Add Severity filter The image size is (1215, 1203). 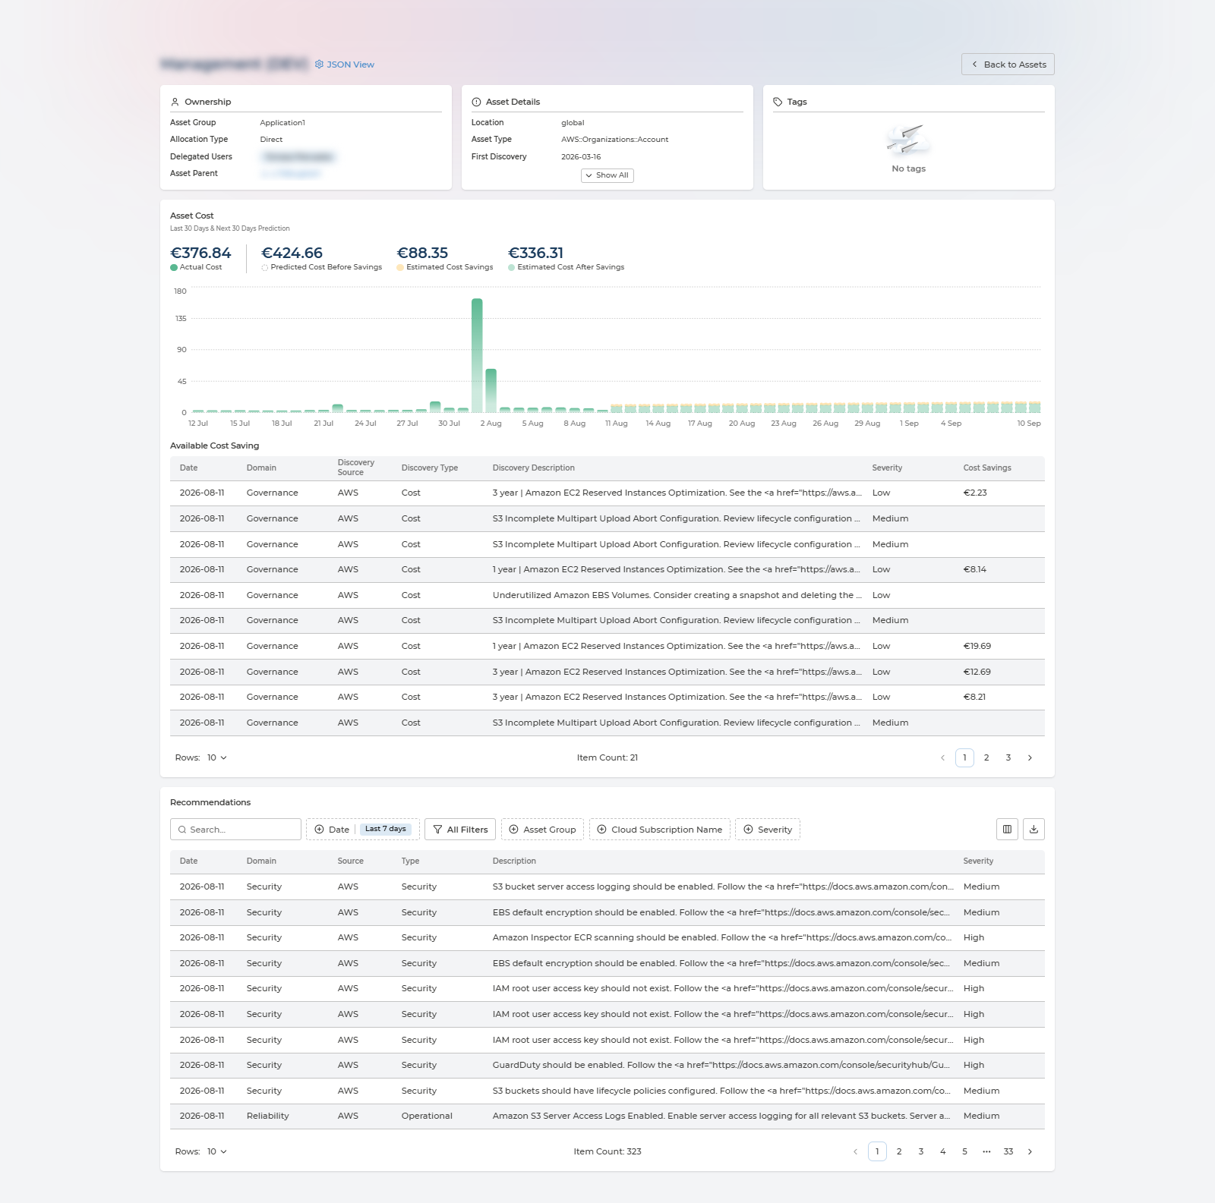[x=768, y=830]
